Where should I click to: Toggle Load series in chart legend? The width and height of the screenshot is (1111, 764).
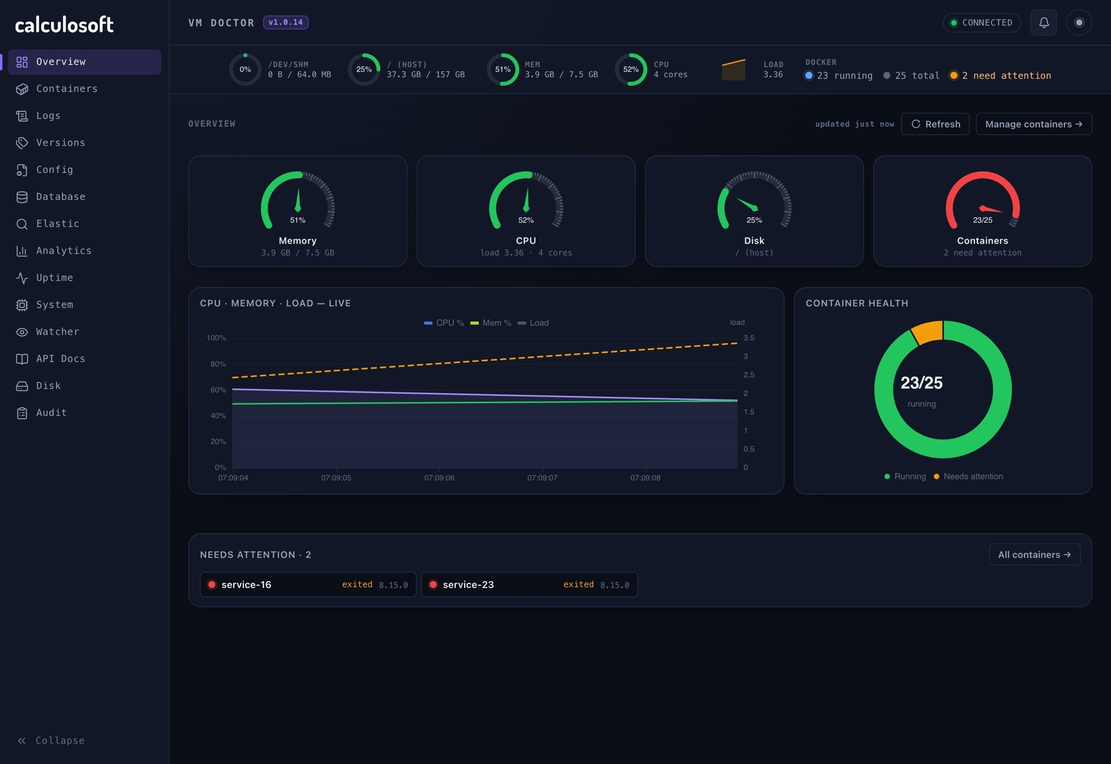pos(533,323)
